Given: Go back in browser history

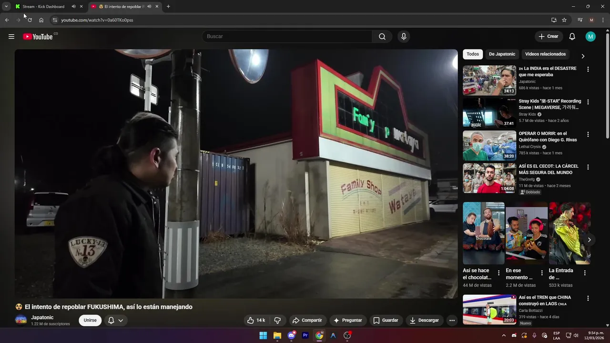Looking at the screenshot, I should coord(7,20).
